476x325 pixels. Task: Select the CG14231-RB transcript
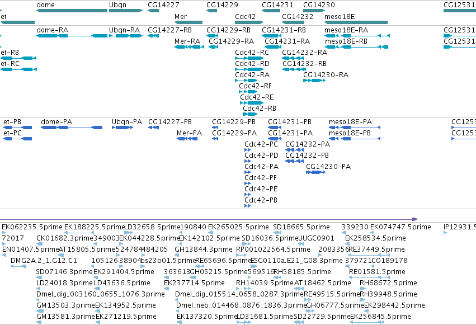271,36
